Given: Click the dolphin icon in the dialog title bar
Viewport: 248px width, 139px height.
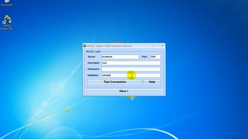Looking at the screenshot, I should [85, 46].
